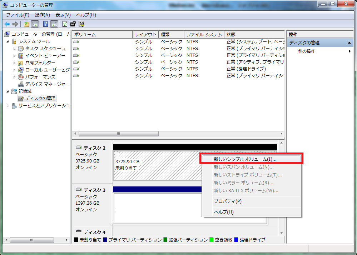Click disk pane scroll down arrow
The height and width of the screenshot is (255, 357).
[282, 233]
